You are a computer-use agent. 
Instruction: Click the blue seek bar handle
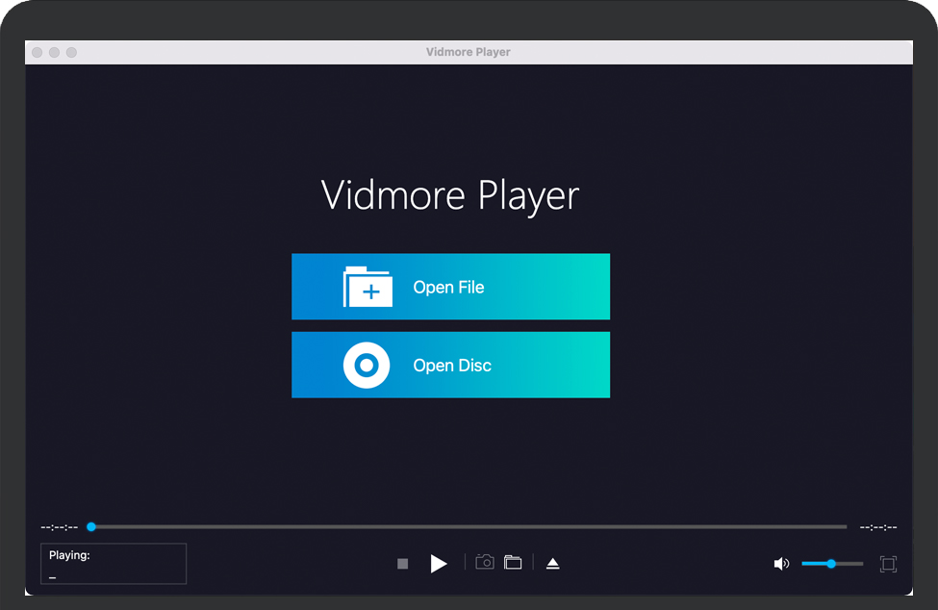91,527
